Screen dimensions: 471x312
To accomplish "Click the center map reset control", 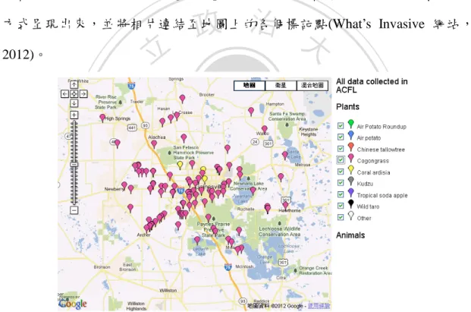I will (74, 94).
